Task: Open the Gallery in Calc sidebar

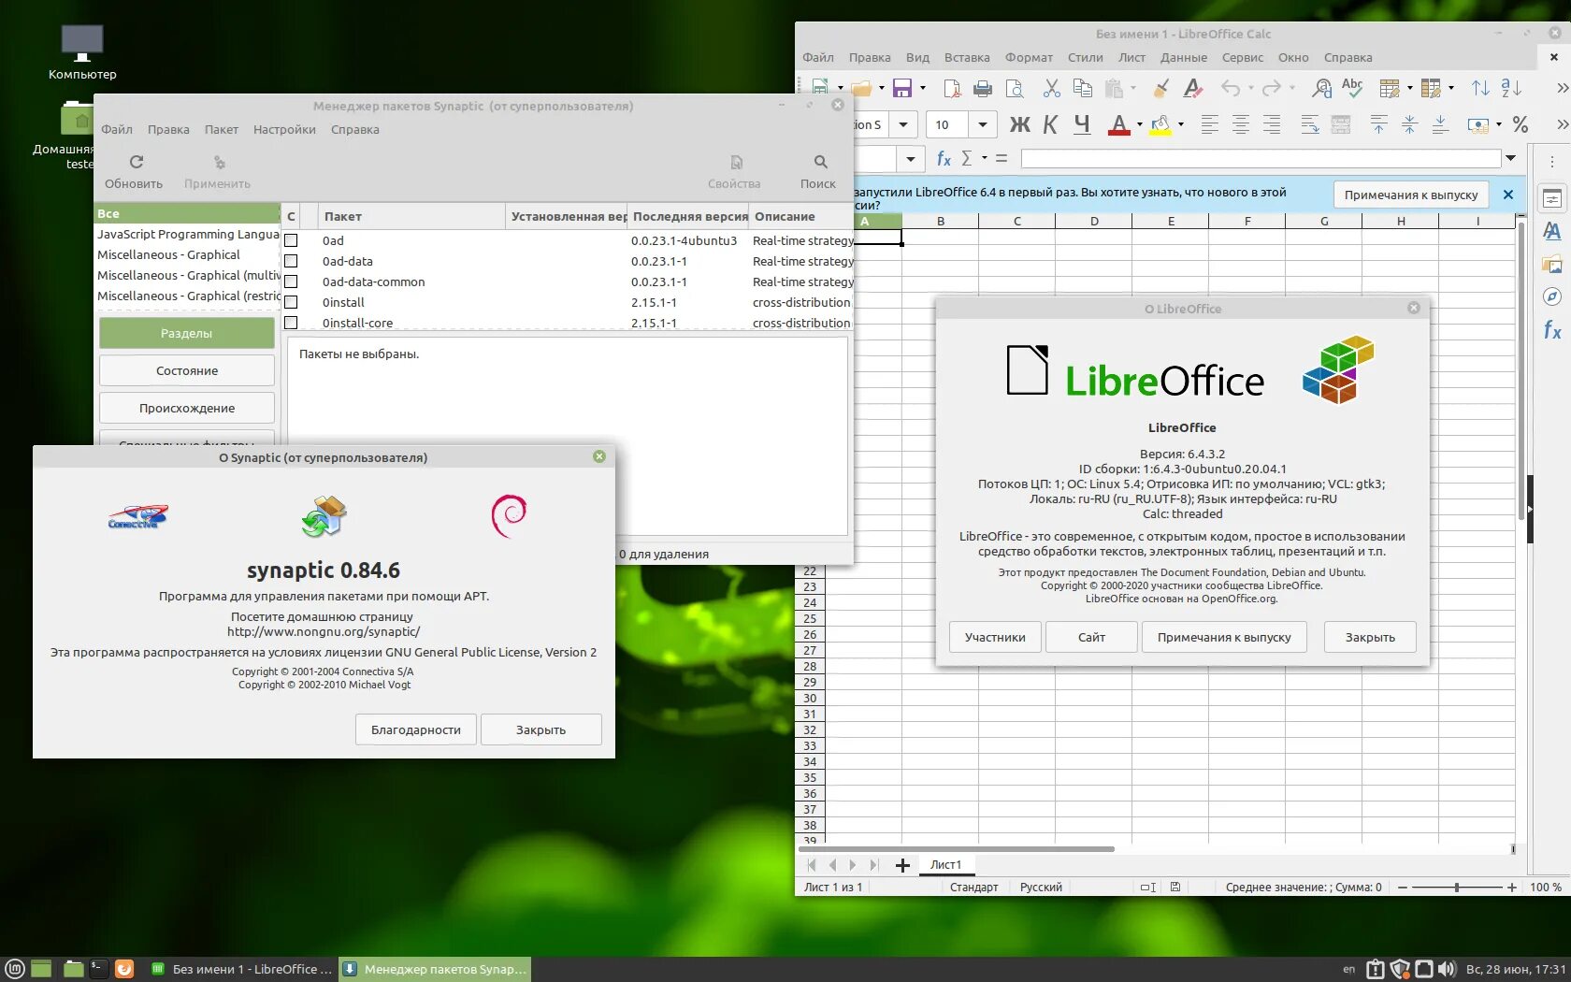Action: click(1552, 264)
